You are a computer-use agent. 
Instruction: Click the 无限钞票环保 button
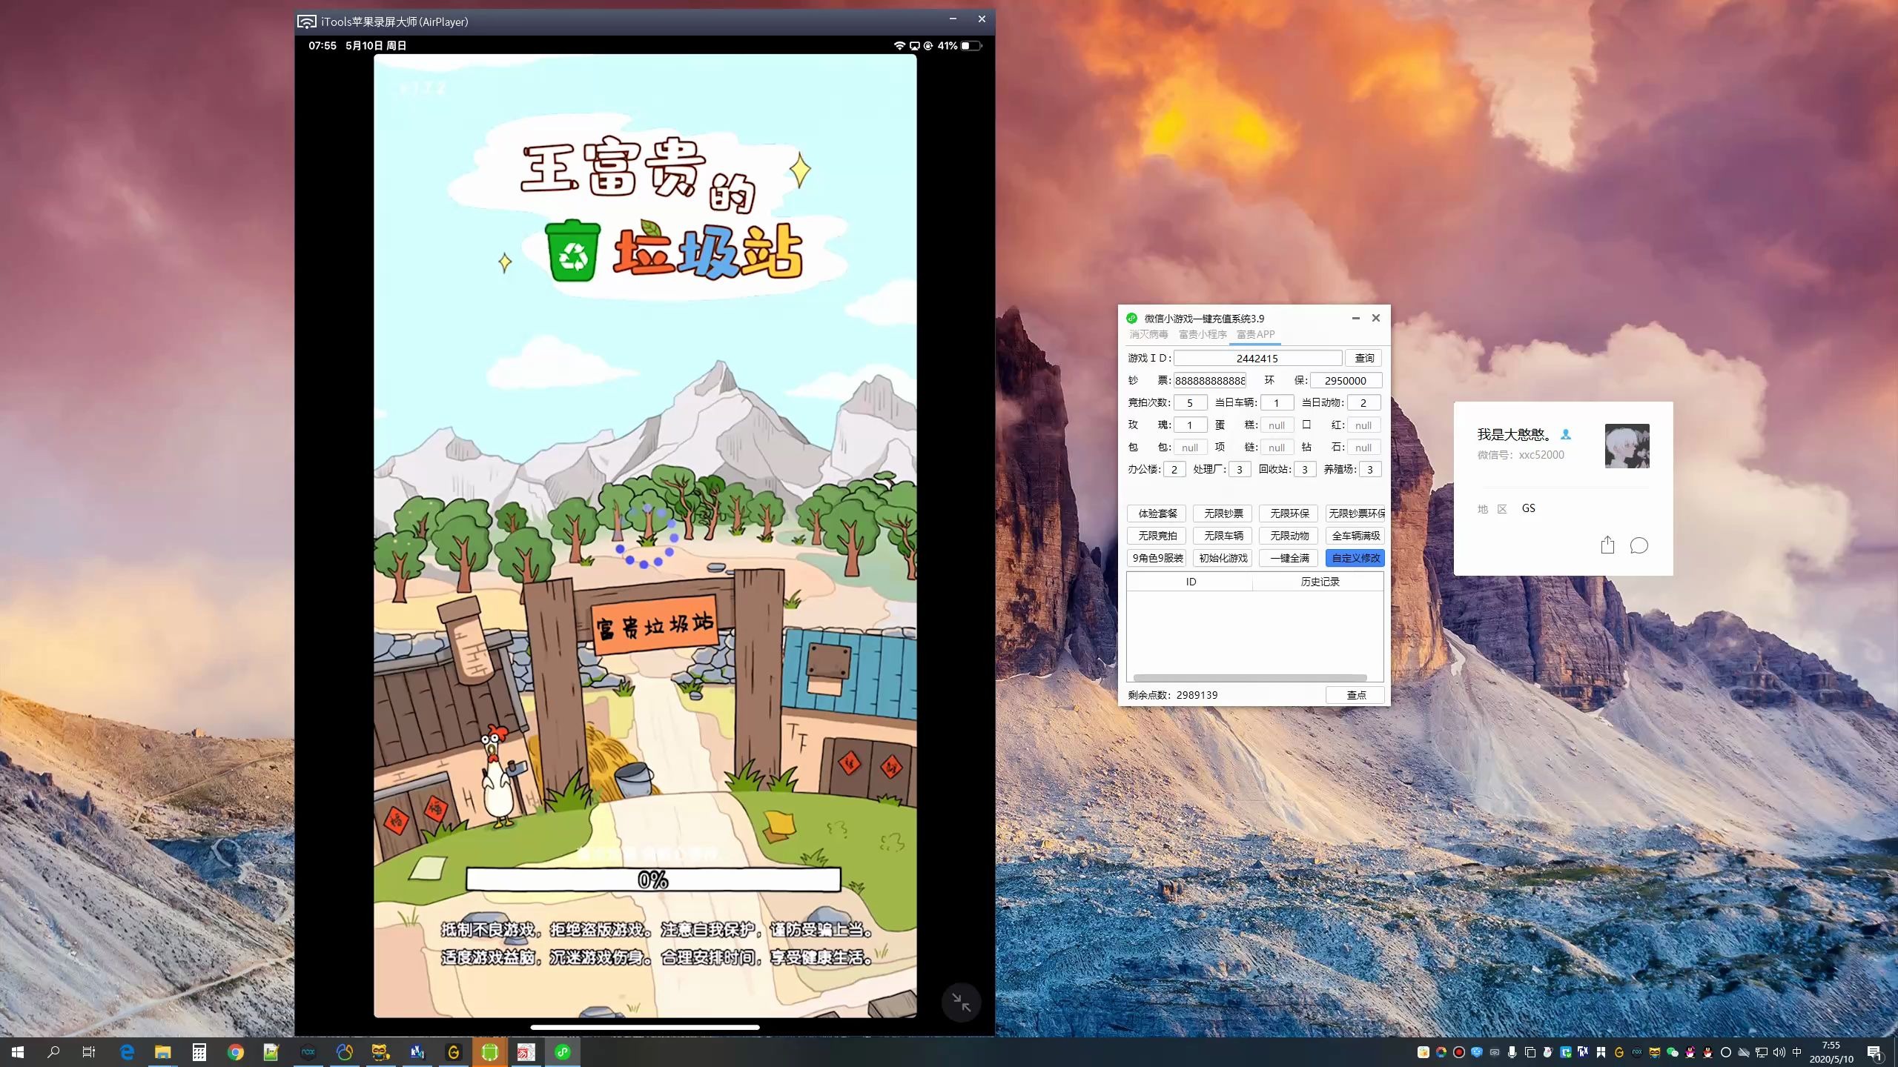[x=1355, y=513]
